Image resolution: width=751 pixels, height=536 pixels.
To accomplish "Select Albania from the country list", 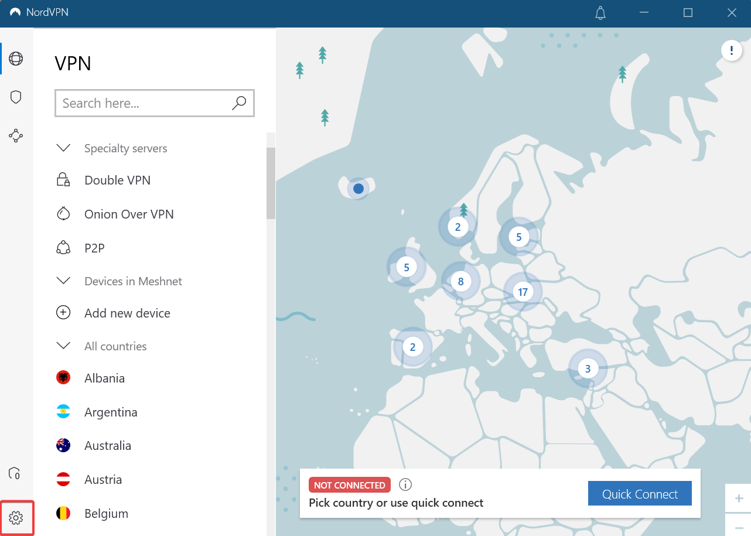I will coord(104,378).
